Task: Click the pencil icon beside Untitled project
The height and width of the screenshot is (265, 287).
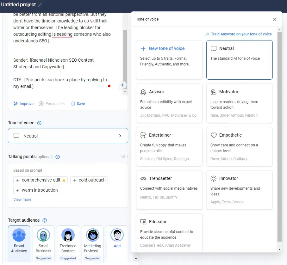Action: click(x=39, y=4)
